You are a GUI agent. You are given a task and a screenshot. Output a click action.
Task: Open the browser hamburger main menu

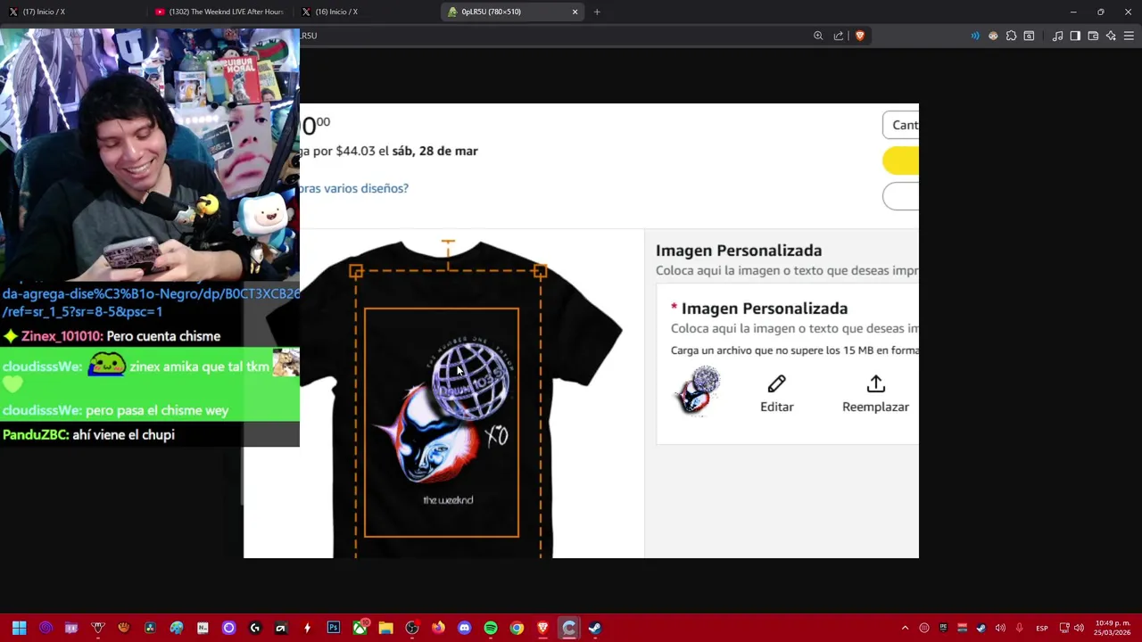(x=1129, y=36)
